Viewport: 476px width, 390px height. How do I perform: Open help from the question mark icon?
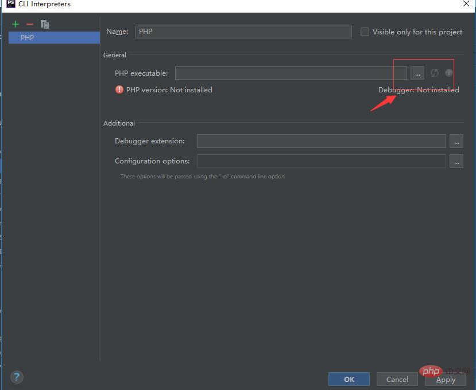tap(16, 377)
